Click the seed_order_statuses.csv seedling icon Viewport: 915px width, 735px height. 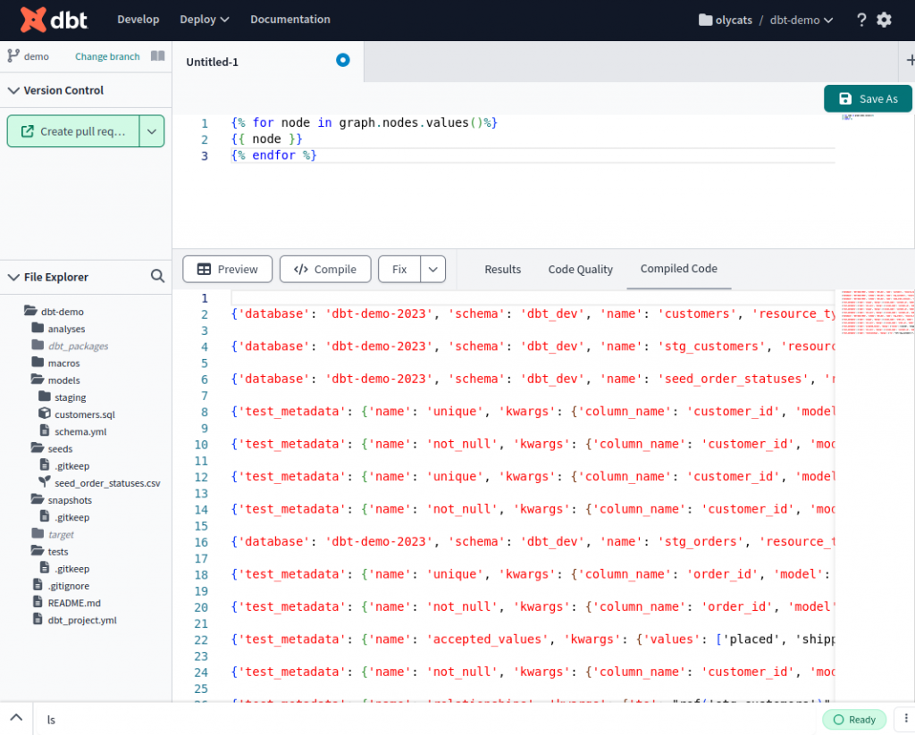[x=45, y=482]
